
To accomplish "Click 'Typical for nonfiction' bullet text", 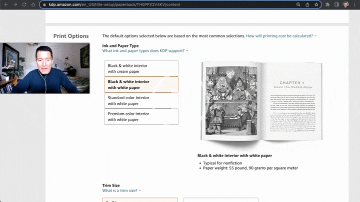I will point(222,163).
